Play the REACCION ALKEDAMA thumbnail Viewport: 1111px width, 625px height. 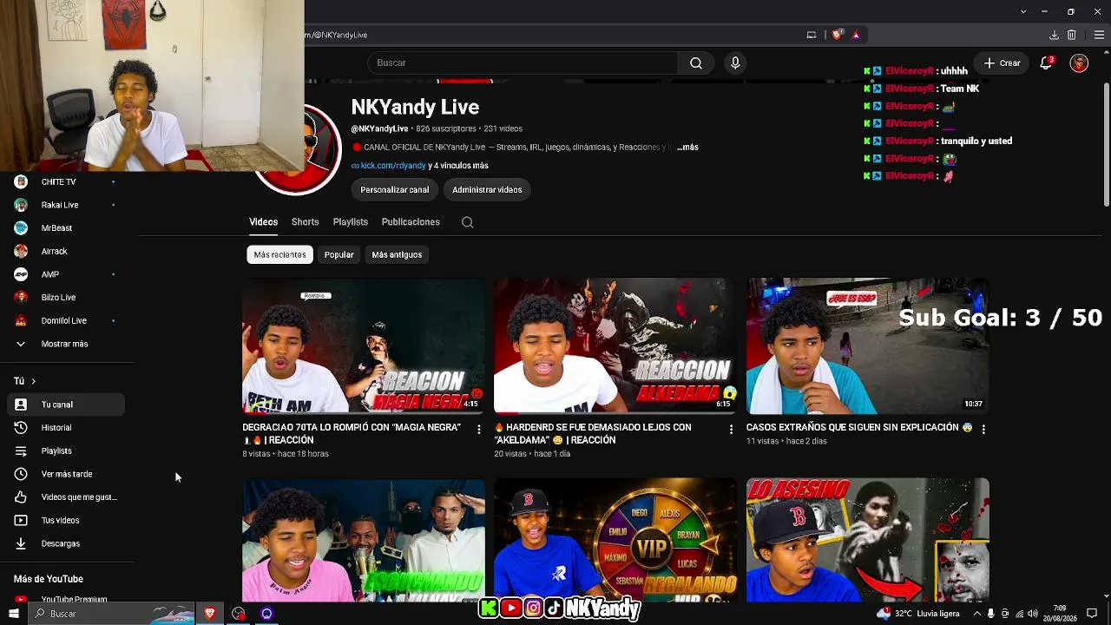click(615, 345)
